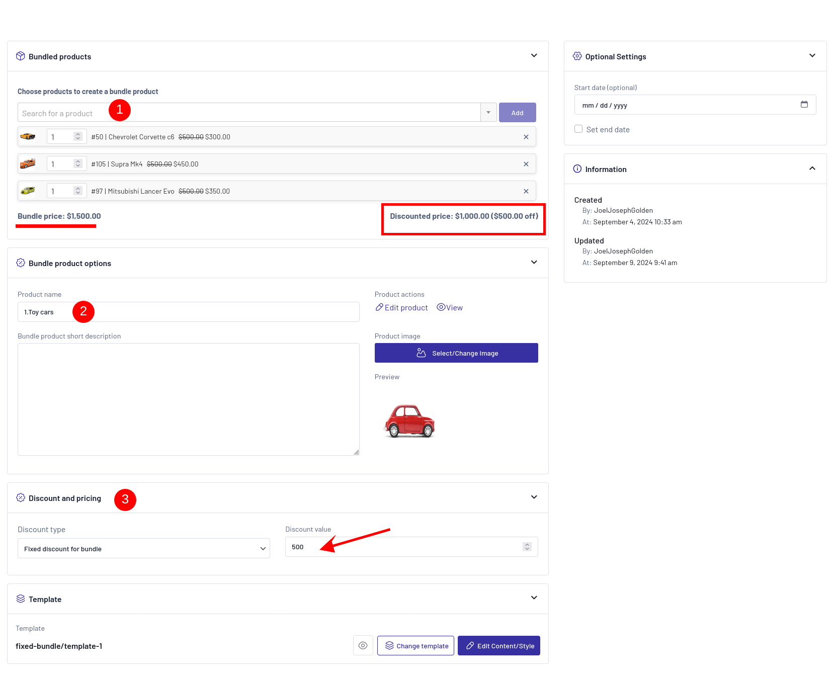
Task: Click the Information panel info icon
Action: pos(577,169)
